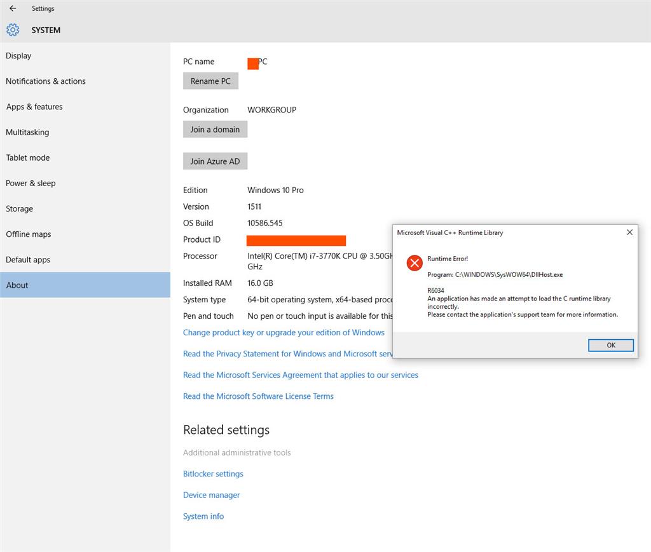
Task: Open Bitlocker settings link
Action: (213, 474)
